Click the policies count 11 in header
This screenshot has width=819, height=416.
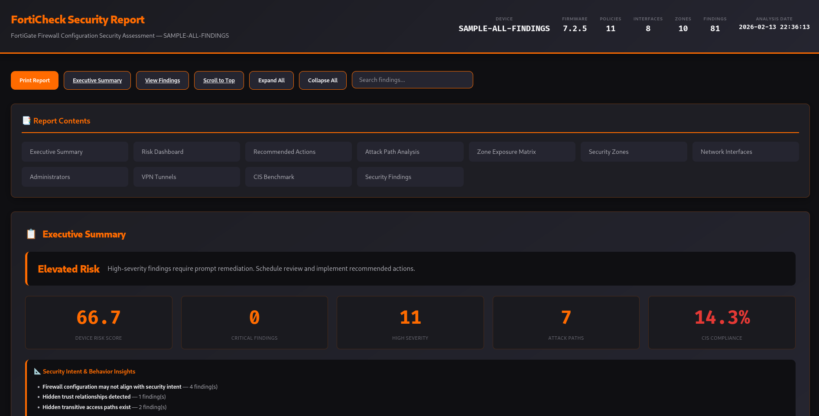(x=611, y=29)
